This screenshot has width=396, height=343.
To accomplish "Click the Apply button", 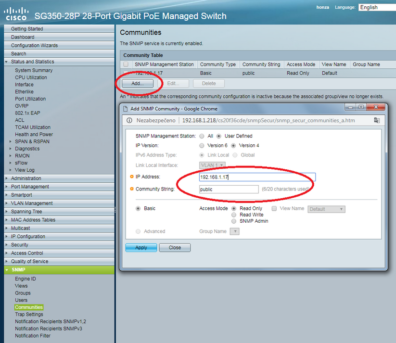I will [141, 248].
